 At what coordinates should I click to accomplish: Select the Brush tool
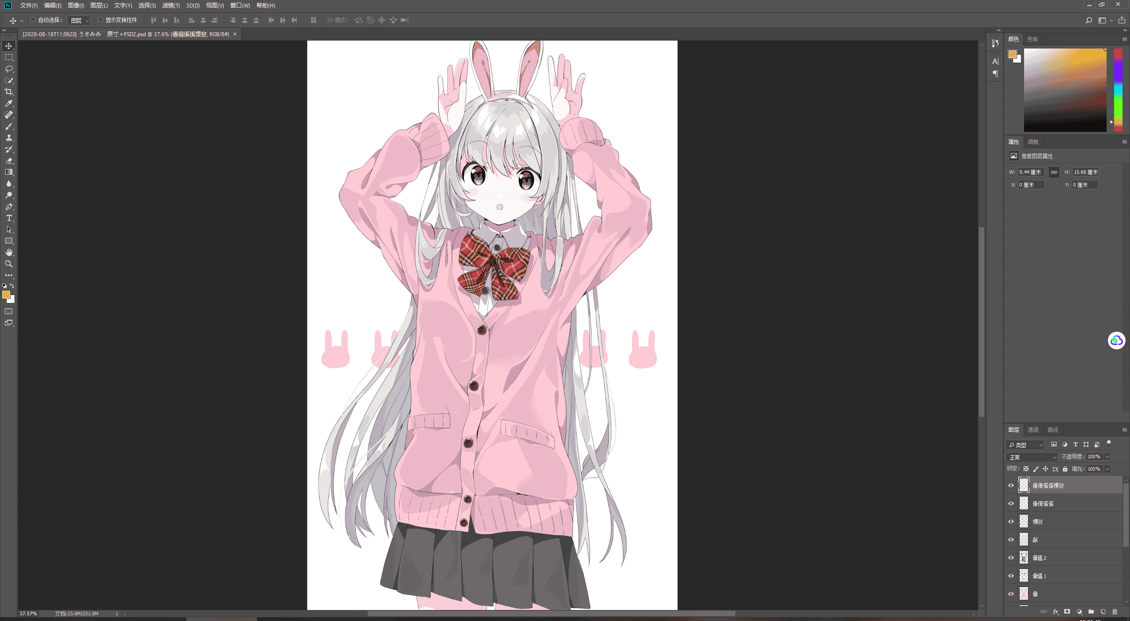tap(9, 126)
